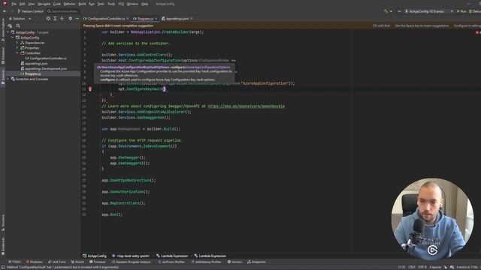Open the Navigate menu
Image resolution: width=481 pixels, height=270 pixels.
pos(44,4)
